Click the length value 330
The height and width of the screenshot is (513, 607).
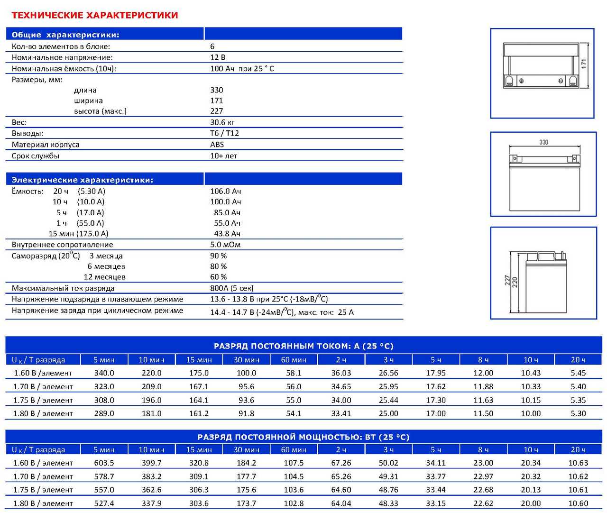pos(217,90)
